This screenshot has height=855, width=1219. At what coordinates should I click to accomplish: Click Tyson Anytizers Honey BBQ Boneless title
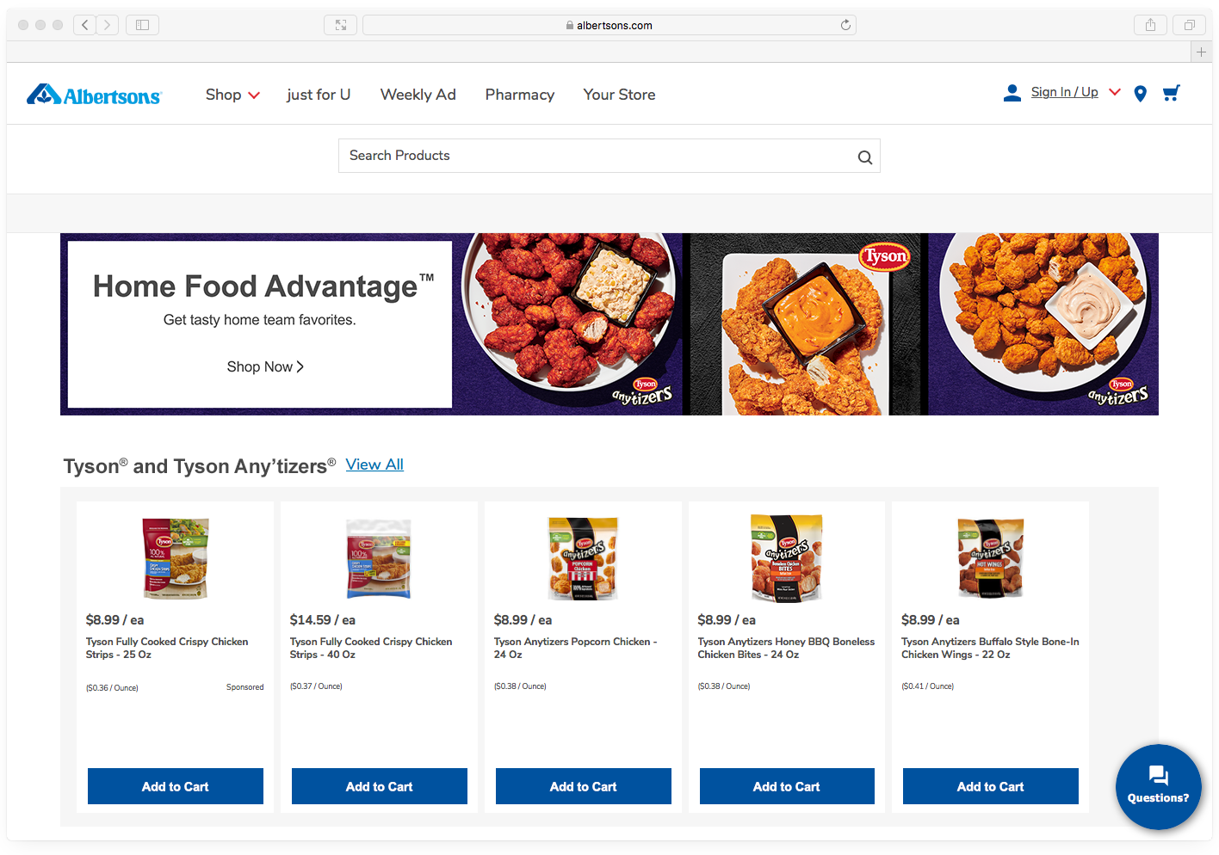coord(786,648)
